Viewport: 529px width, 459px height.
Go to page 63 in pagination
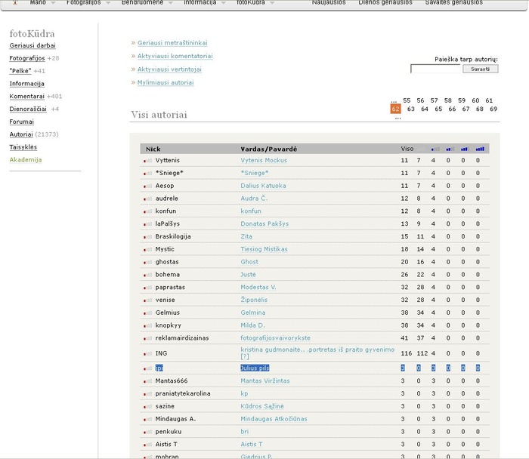[410, 109]
